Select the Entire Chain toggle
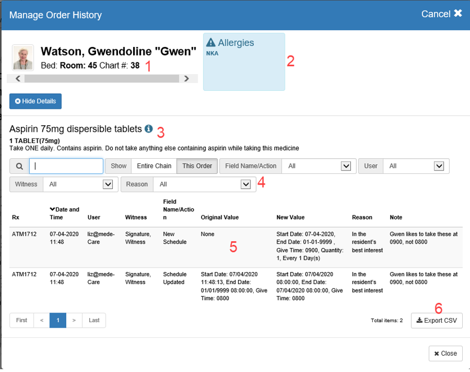Image resolution: width=470 pixels, height=372 pixels. point(153,166)
